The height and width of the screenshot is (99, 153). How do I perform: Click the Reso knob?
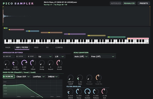80,78
